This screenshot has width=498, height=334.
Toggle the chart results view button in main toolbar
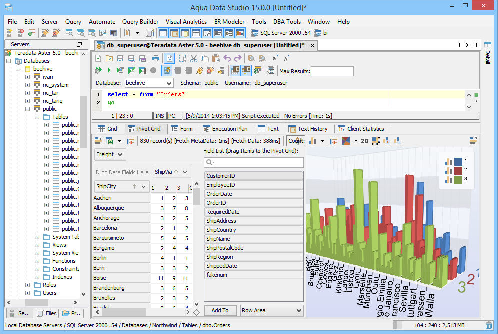click(240, 33)
